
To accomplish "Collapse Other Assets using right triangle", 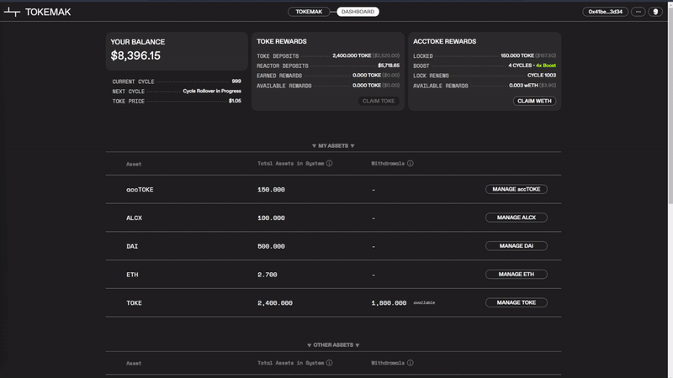I will tap(357, 345).
